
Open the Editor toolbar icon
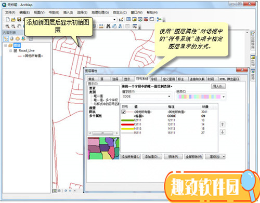coord(121,19)
